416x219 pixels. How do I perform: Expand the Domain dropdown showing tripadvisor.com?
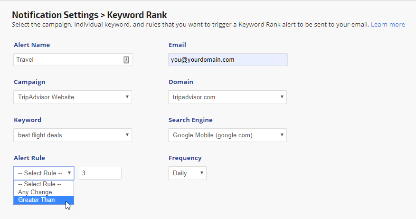(227, 97)
